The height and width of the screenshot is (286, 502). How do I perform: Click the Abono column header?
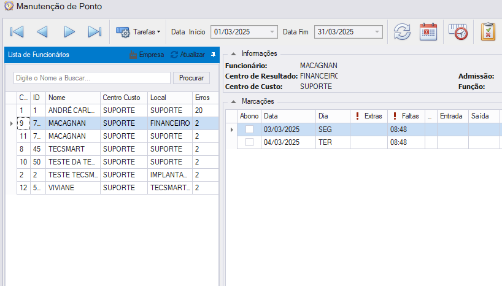pos(249,116)
